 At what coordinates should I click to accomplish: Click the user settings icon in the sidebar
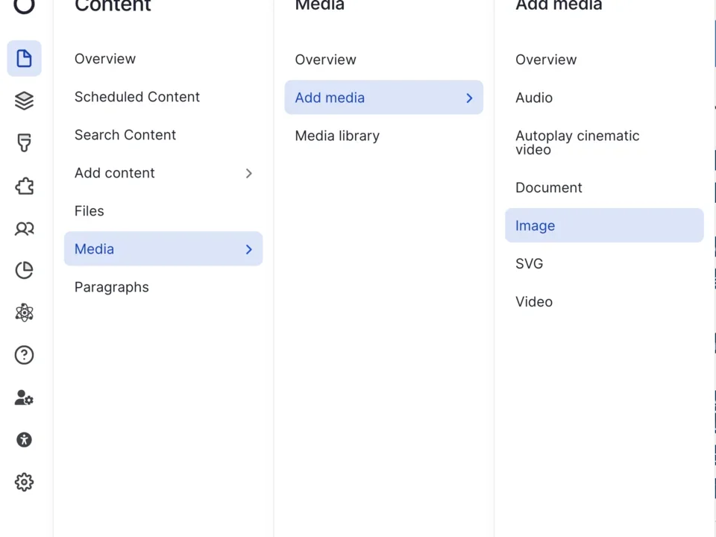[x=24, y=398]
